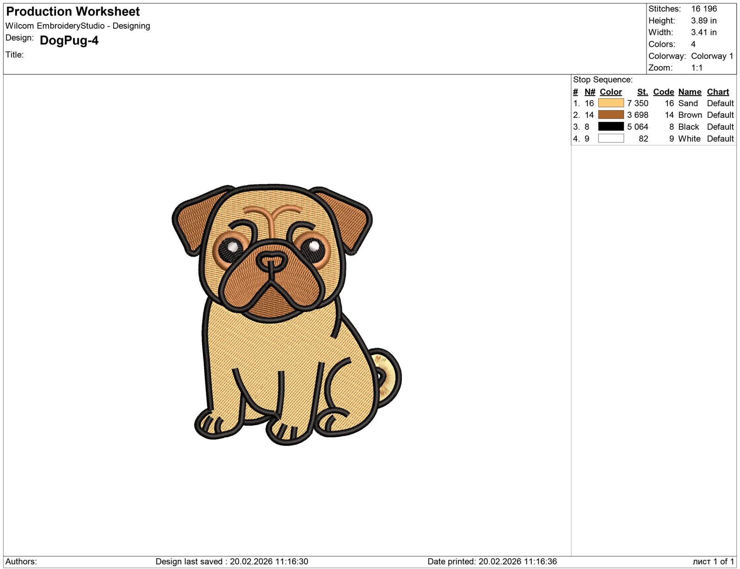Click the Black thread swatch
The height and width of the screenshot is (569, 740).
[x=610, y=126]
